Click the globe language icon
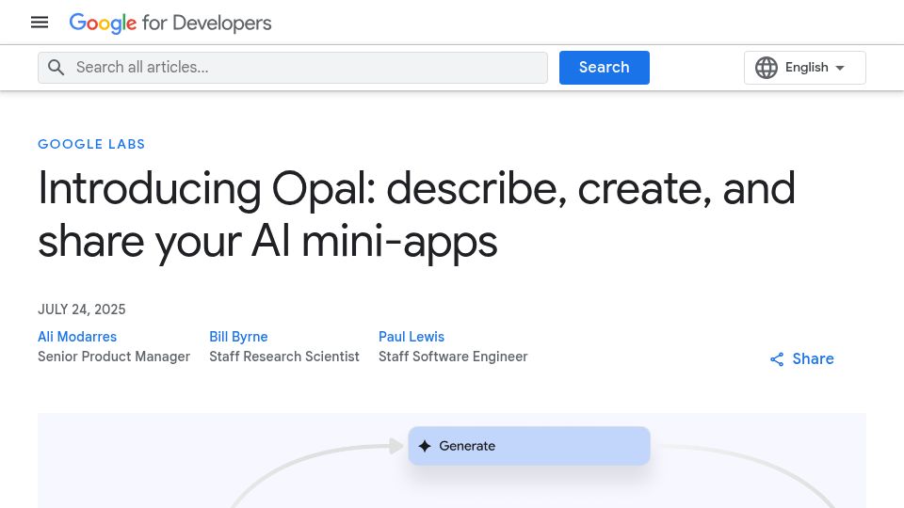Screen dimensions: 904x508 point(767,68)
